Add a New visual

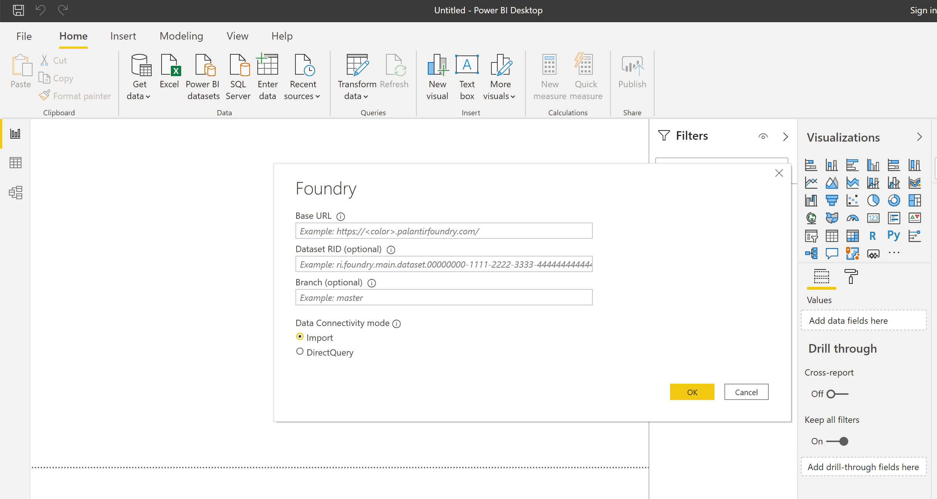[437, 77]
